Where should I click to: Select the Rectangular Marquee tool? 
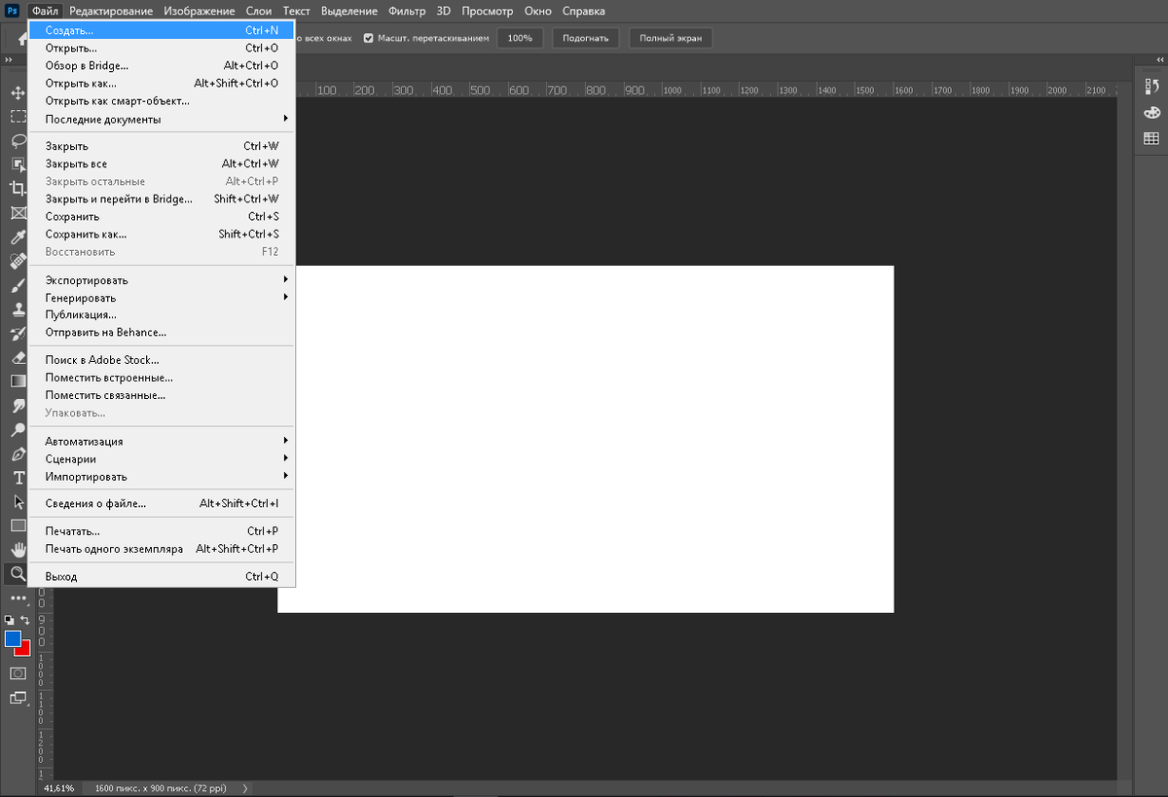pyautogui.click(x=18, y=117)
